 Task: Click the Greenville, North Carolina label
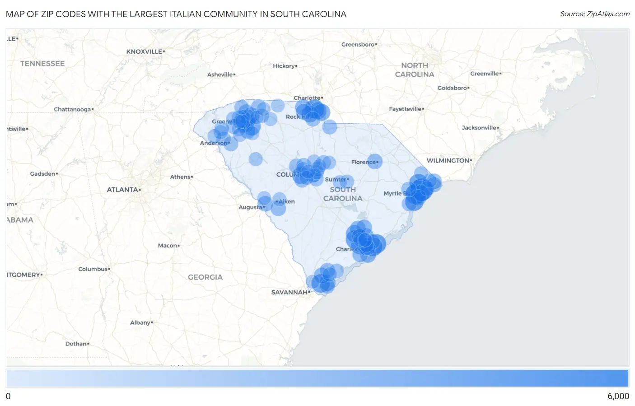485,74
